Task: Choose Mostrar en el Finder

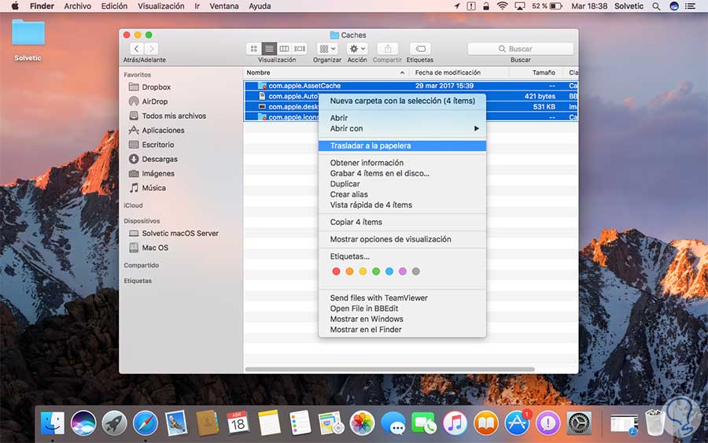Action: [402, 330]
